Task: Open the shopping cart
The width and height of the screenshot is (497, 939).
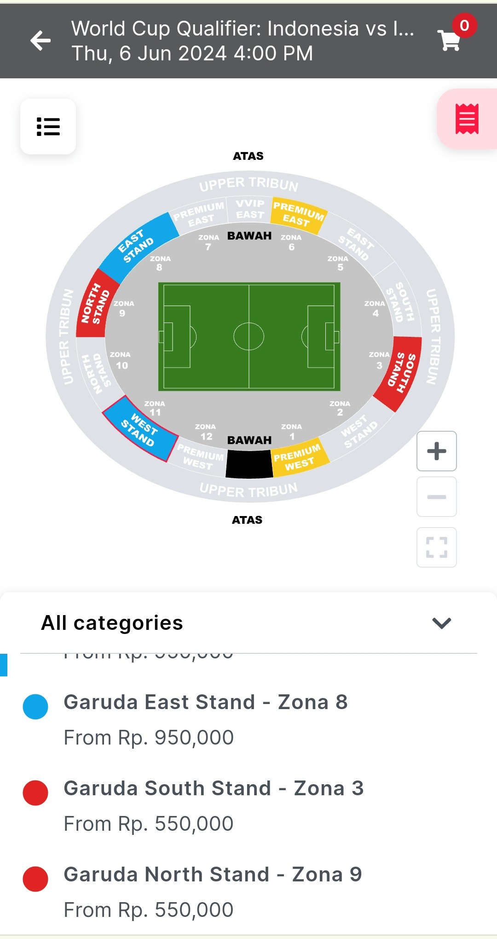Action: coord(450,41)
